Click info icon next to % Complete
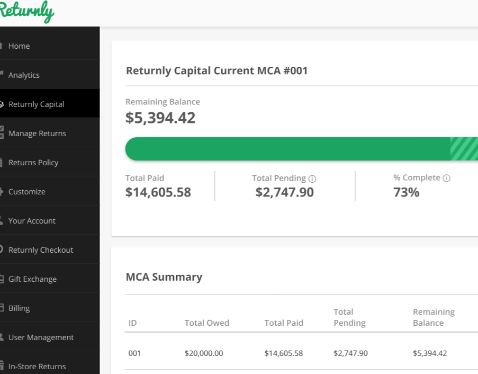This screenshot has height=374, width=478. pyautogui.click(x=446, y=178)
